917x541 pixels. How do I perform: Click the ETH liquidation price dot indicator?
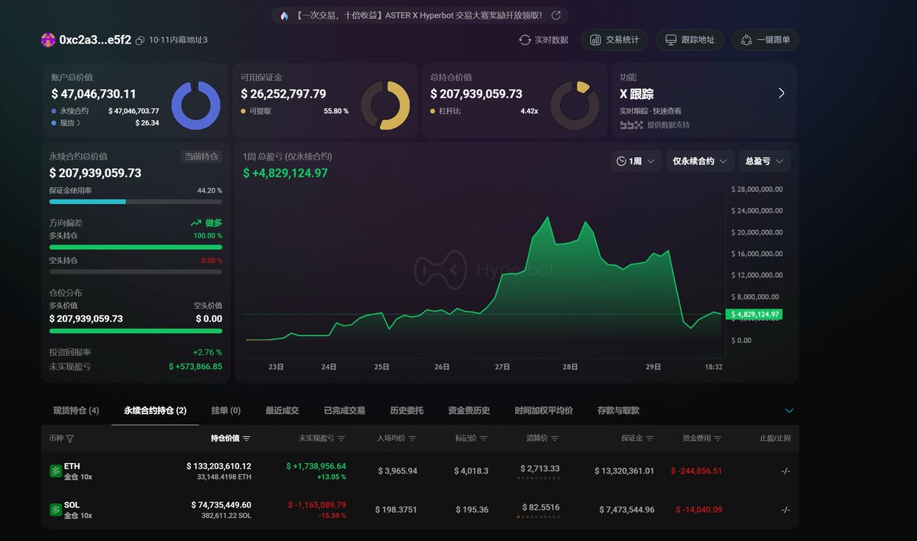coord(540,478)
